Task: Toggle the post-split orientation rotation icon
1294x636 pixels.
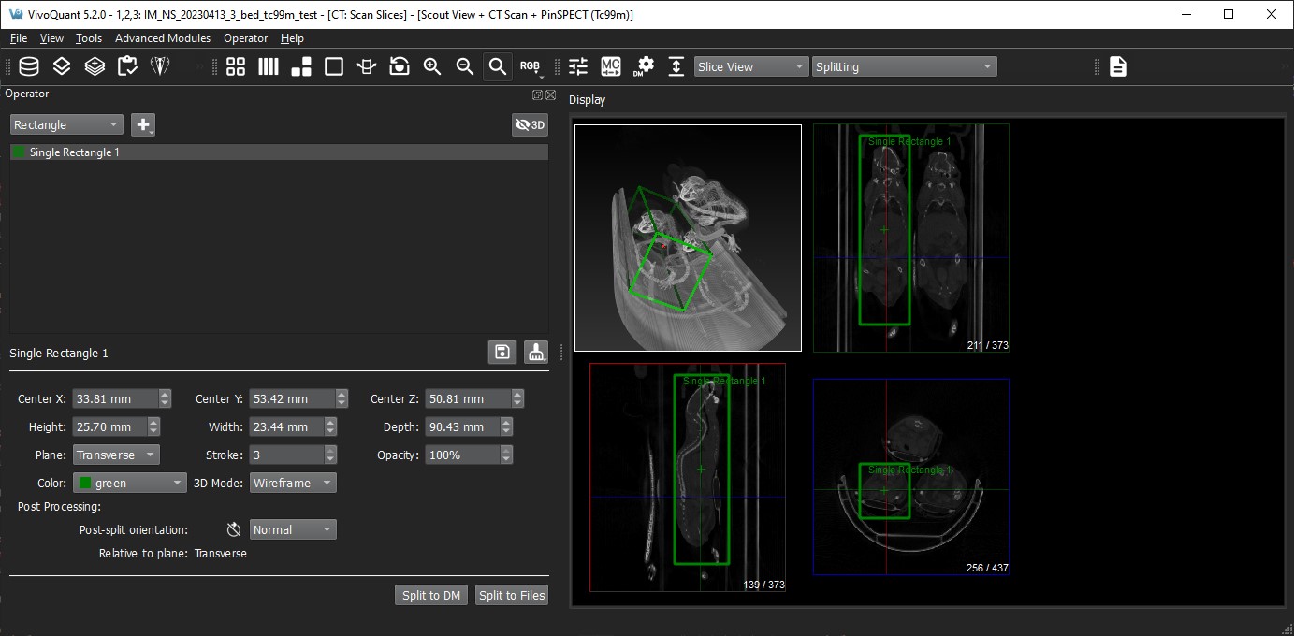Action: pyautogui.click(x=234, y=529)
